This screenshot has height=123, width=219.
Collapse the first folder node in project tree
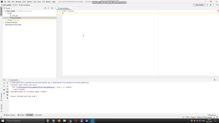point(6,13)
